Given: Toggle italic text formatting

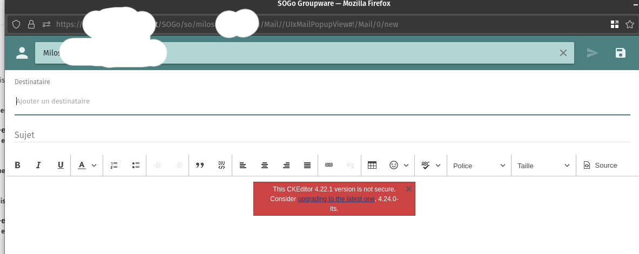Looking at the screenshot, I should pyautogui.click(x=38, y=166).
